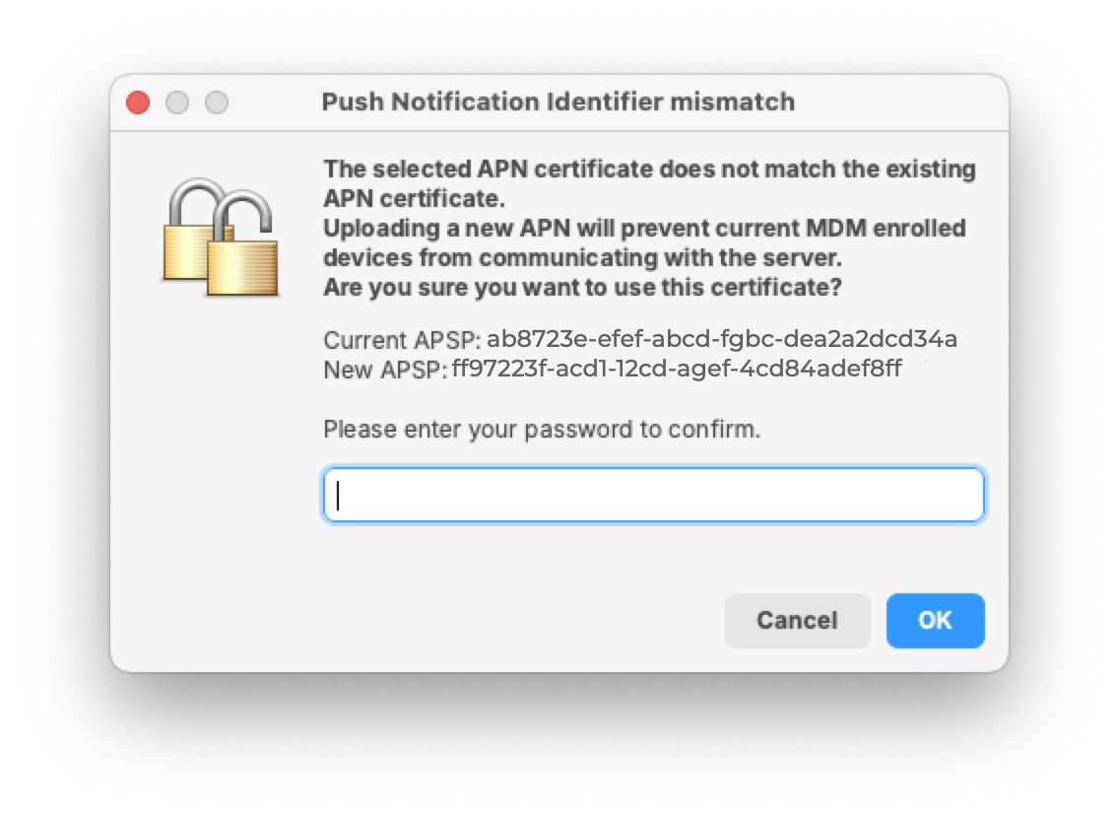
Task: Click the dialog title 'Push Notification Identifier mismatch'
Action: click(558, 102)
